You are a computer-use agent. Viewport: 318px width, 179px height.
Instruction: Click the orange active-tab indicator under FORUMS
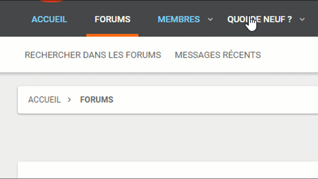click(112, 35)
